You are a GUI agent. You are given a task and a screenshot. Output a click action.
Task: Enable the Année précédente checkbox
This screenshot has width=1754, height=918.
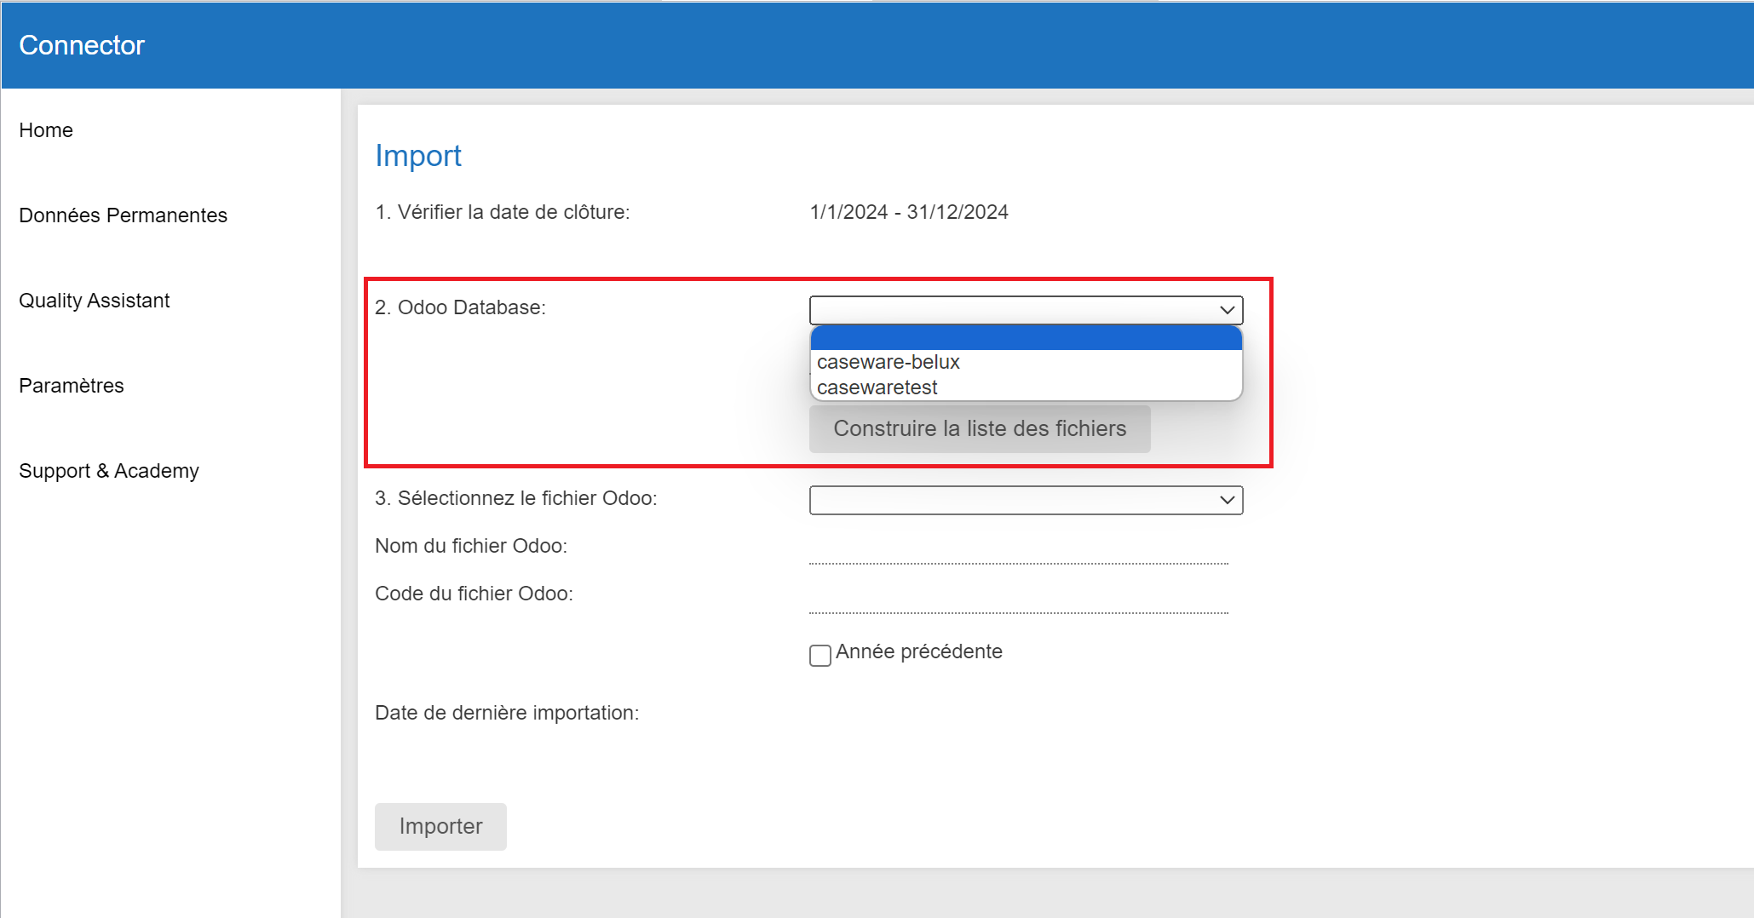coord(820,655)
